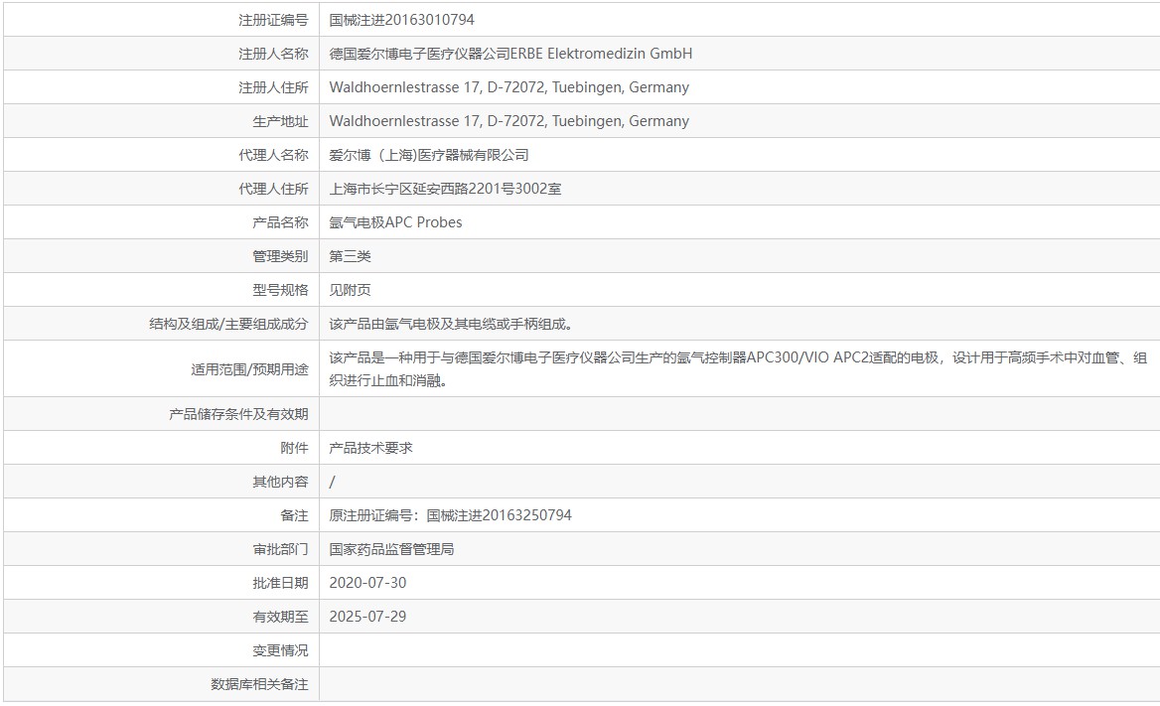Screen dimensions: 1160x706
Task: Select the intended use description mentioning APC300/VIO APC2
Action: coord(738,369)
